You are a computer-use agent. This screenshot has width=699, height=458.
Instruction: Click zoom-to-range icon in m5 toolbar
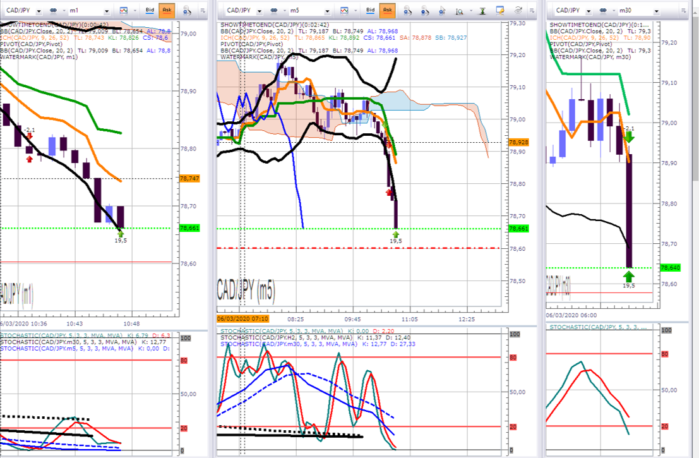tap(459, 11)
